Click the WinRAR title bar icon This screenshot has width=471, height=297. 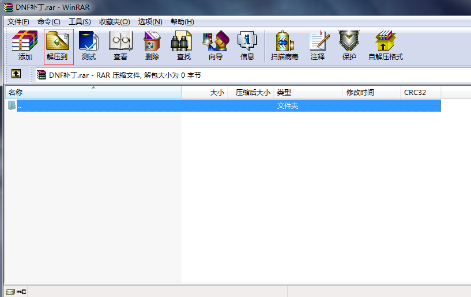[7, 7]
